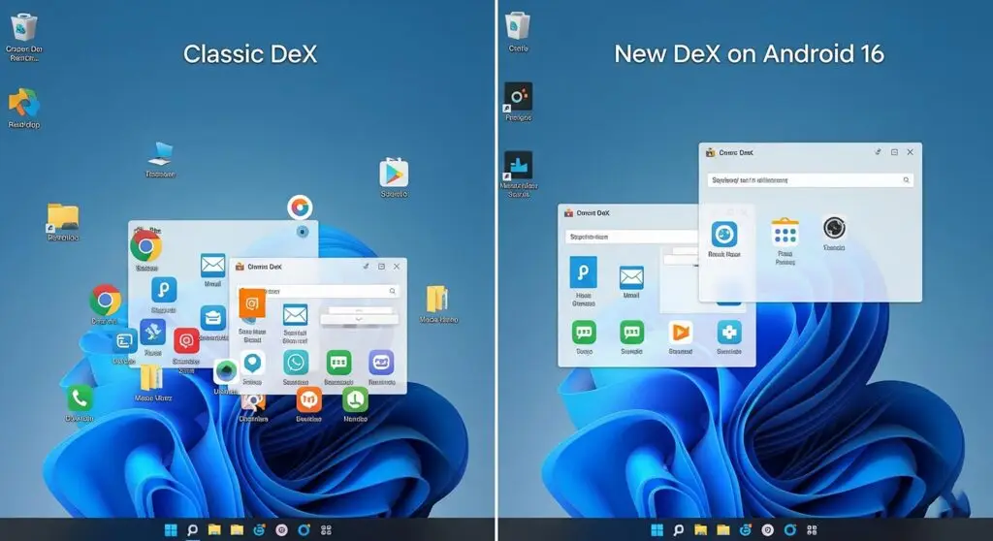Open the dark green round icon beside Classic DeX window
The width and height of the screenshot is (993, 541).
pyautogui.click(x=225, y=371)
